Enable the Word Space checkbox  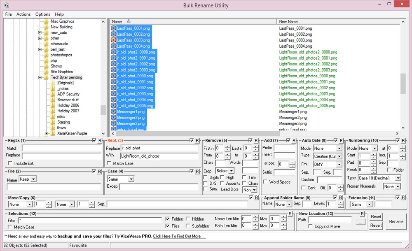click(265, 182)
